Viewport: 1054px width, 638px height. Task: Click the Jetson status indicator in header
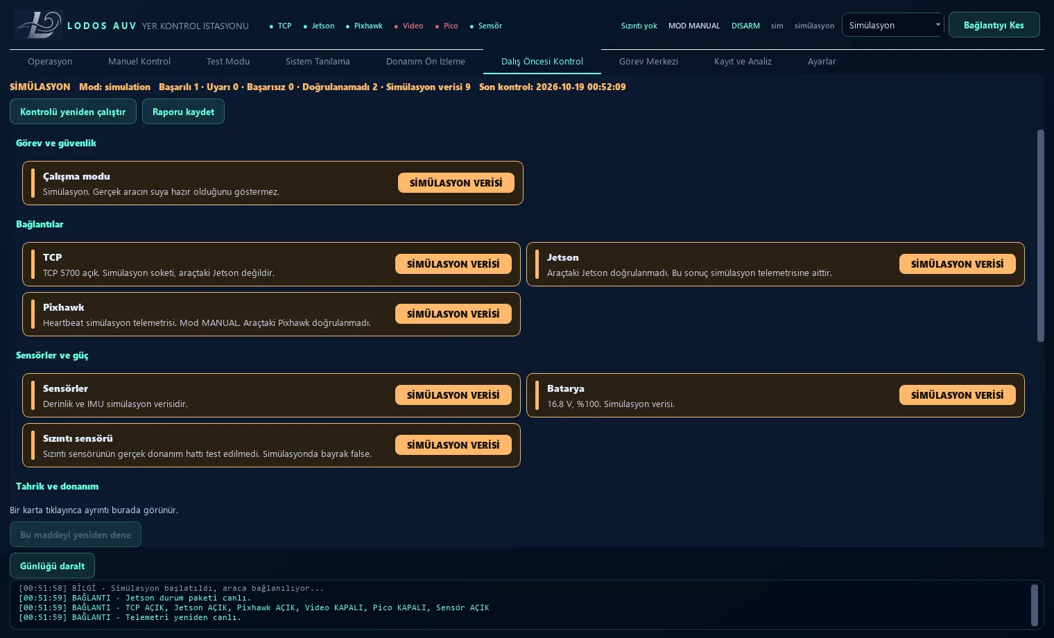pyautogui.click(x=319, y=26)
